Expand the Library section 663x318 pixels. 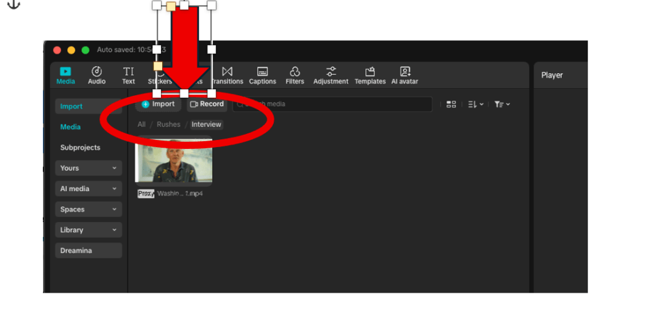tap(88, 230)
